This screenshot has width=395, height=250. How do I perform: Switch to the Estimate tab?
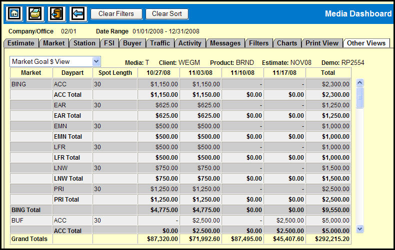(x=21, y=43)
